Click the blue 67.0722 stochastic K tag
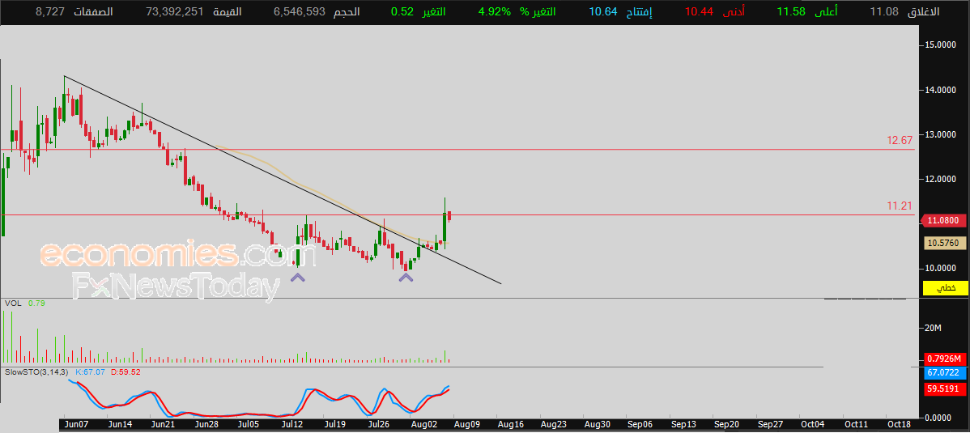The height and width of the screenshot is (433, 970). coord(945,373)
